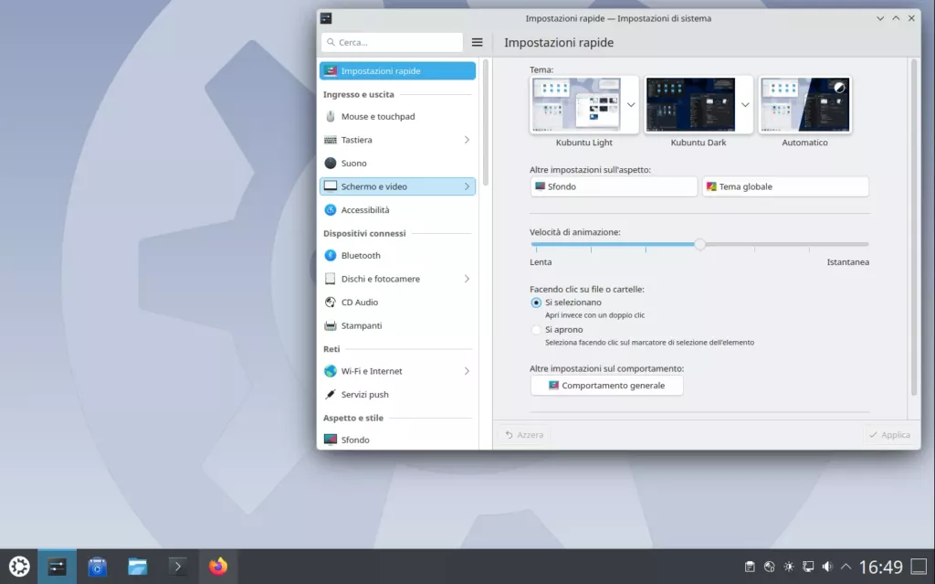Click the Sfondo button under aspetto
935x584 pixels.
[x=614, y=186]
